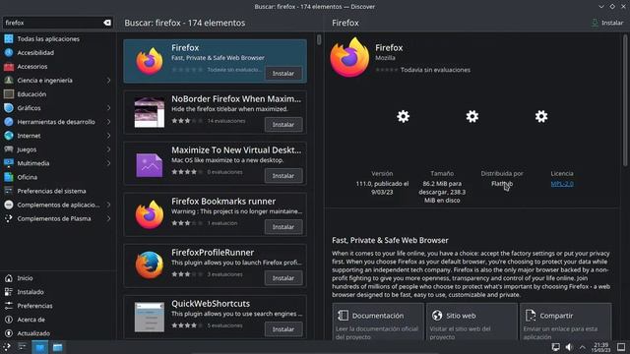Click Instalar in the Firefox details header

coord(607,23)
